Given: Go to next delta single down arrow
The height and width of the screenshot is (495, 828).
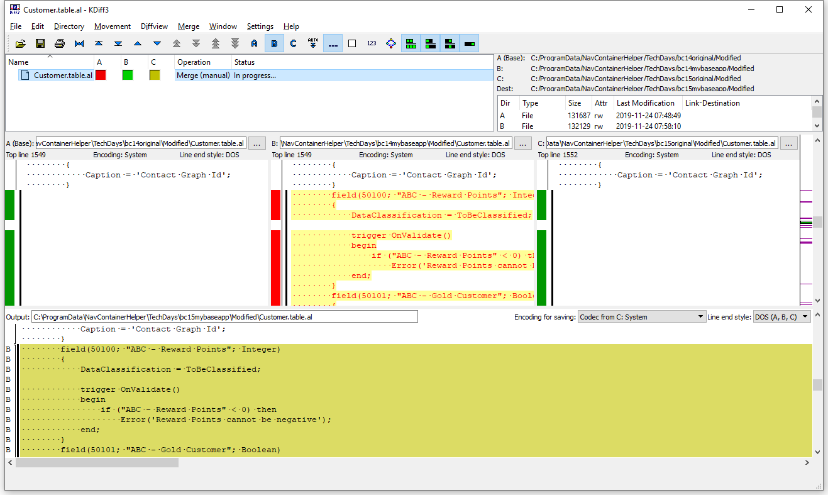Looking at the screenshot, I should click(157, 43).
